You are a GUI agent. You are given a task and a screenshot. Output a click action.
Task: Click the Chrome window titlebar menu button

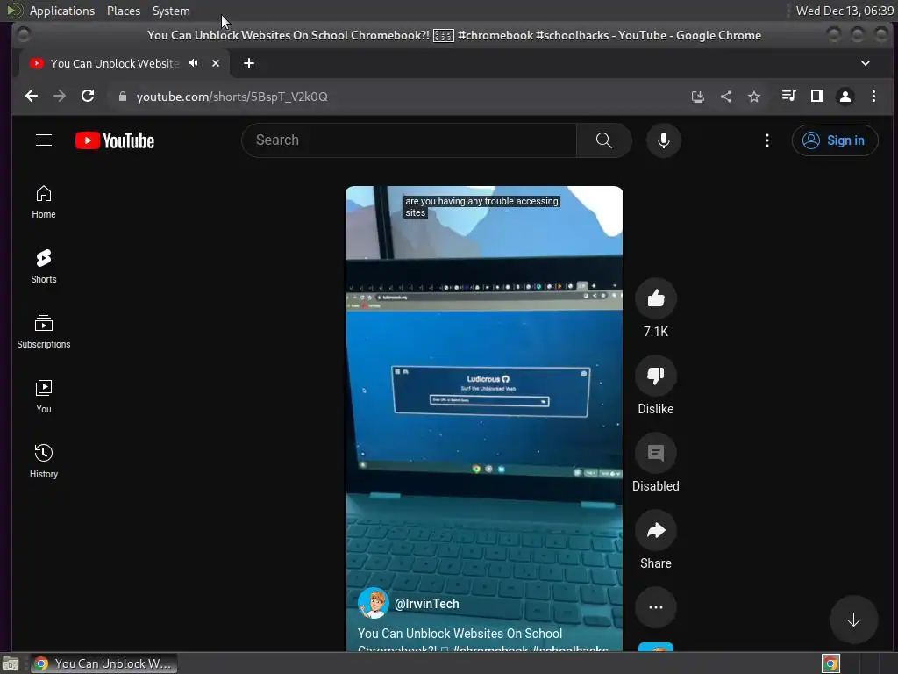coord(24,35)
